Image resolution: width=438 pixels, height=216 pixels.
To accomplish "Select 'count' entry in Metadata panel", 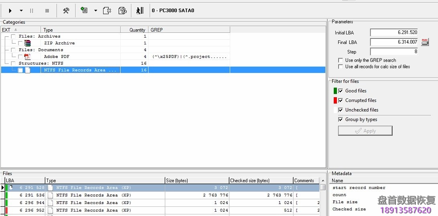I will click(x=339, y=195).
